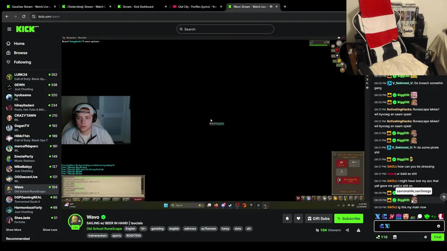Click Wavo channel avatar

coord(75,221)
